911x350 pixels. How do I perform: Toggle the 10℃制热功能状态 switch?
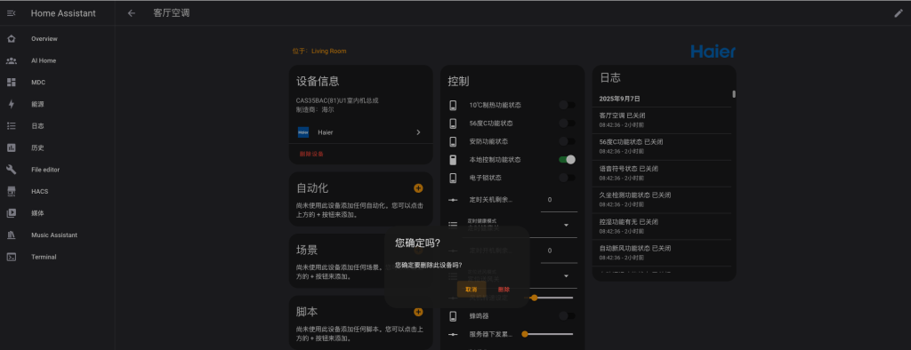567,105
